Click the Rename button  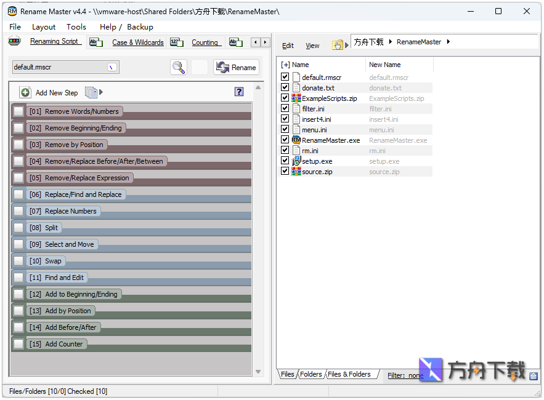[236, 67]
